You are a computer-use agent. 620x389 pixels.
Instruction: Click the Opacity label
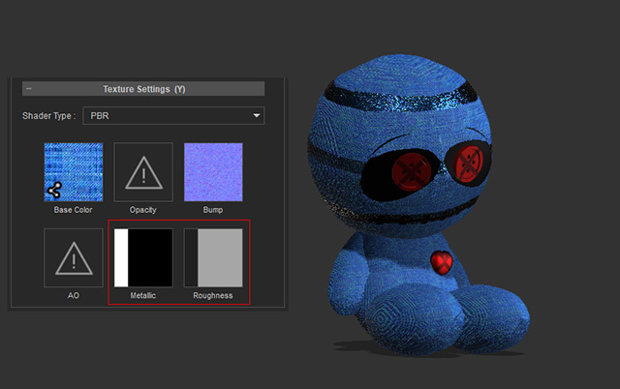tap(143, 210)
